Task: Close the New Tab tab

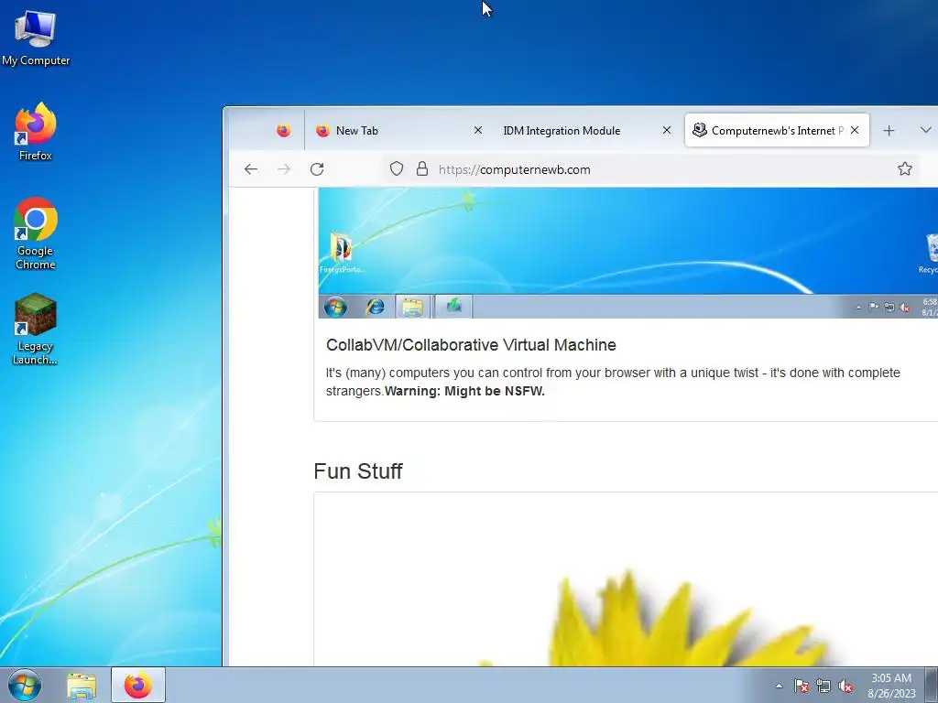Action: click(478, 130)
